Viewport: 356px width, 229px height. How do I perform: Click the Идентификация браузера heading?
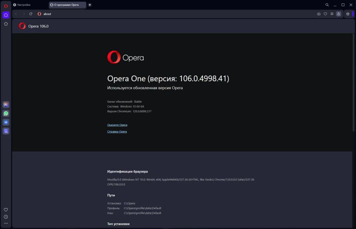127,171
